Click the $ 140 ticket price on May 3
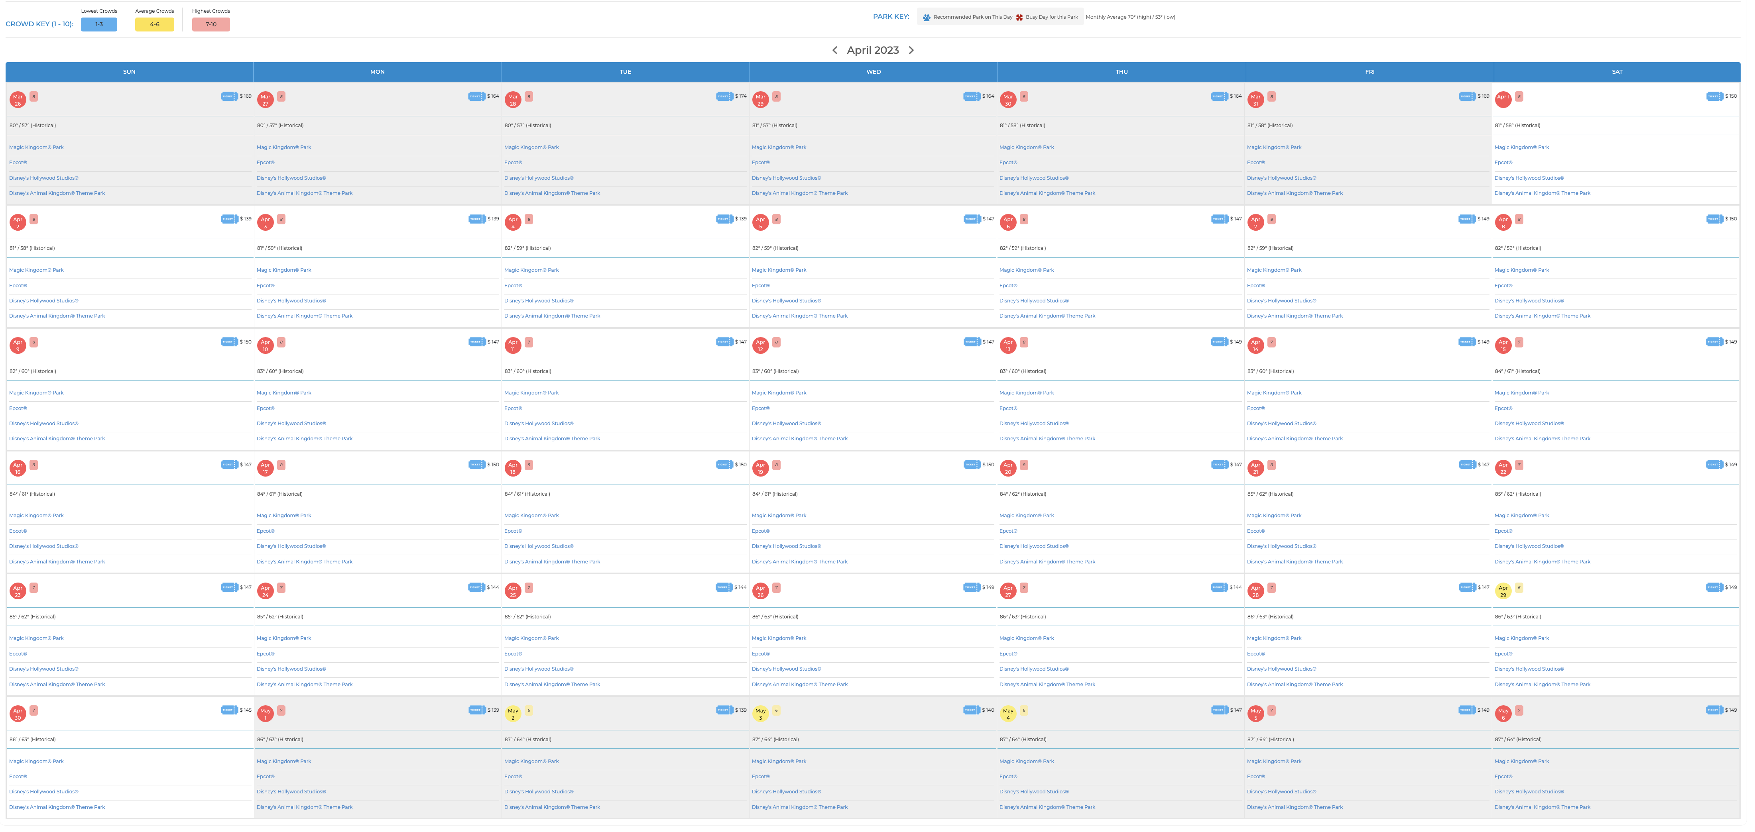The height and width of the screenshot is (832, 1755). coord(988,710)
